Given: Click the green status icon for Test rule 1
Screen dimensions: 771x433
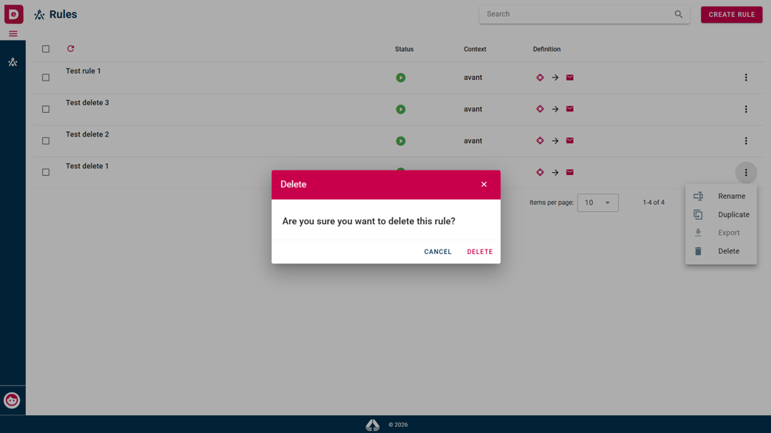Looking at the screenshot, I should pyautogui.click(x=401, y=78).
